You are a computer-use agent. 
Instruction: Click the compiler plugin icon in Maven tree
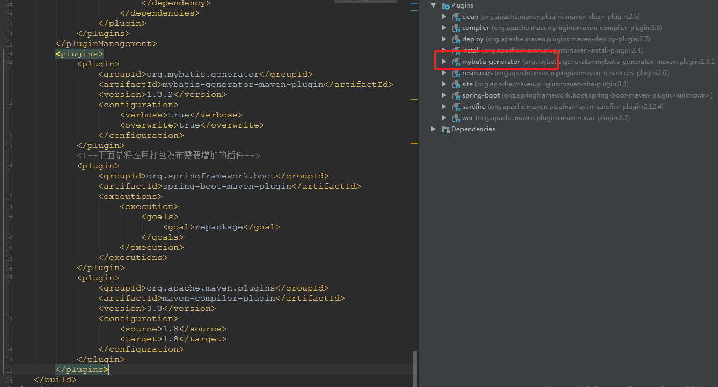pyautogui.click(x=456, y=28)
